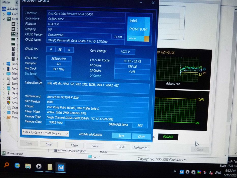Open the Menu tab at top left
237x178 pixels.
tap(6, 2)
